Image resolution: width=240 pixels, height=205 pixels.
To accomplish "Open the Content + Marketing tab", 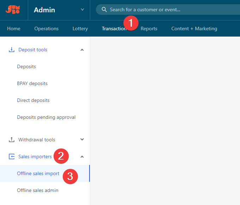I will pyautogui.click(x=194, y=28).
